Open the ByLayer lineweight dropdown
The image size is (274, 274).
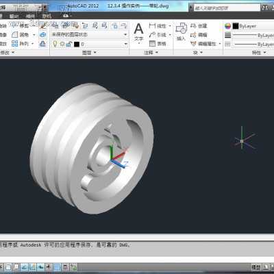click(x=253, y=36)
